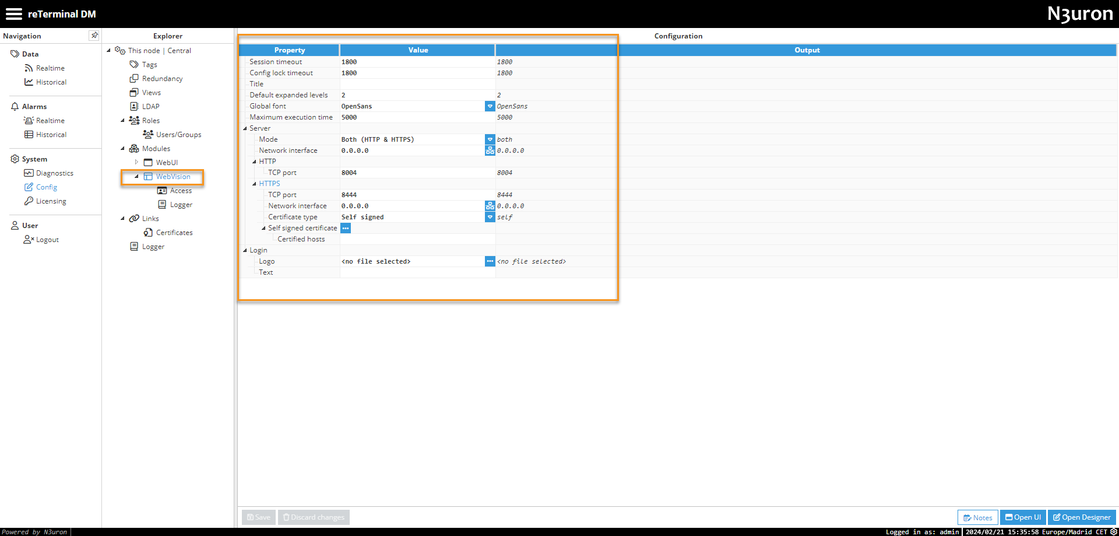Click the Save button
This screenshot has width=1119, height=536.
tap(259, 517)
